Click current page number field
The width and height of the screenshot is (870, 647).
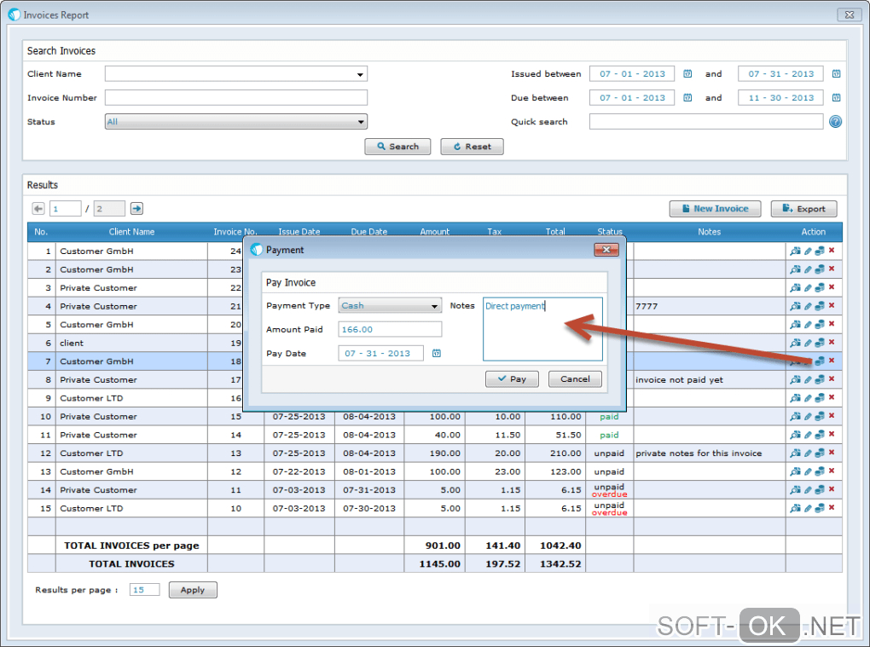65,209
